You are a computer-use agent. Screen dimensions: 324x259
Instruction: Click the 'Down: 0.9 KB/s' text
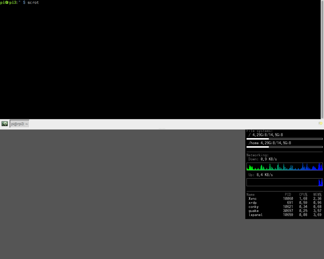click(x=262, y=159)
